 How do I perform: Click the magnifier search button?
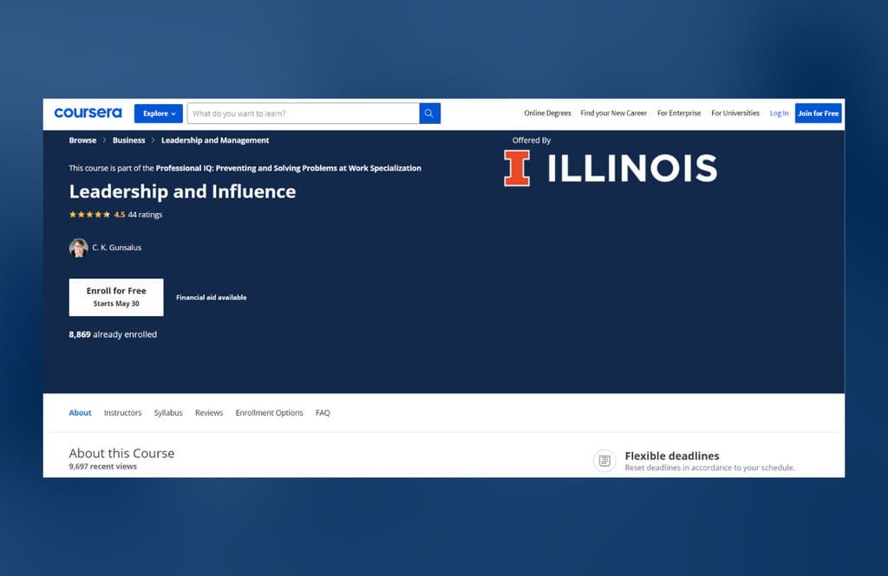429,113
